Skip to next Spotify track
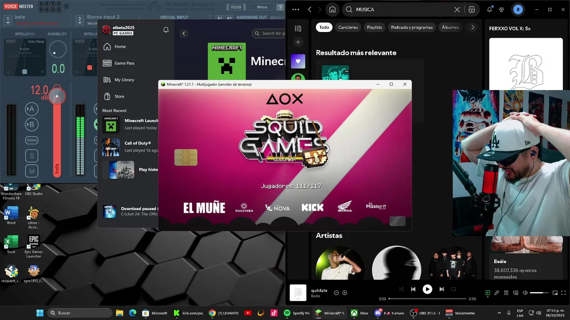This screenshot has width=570, height=320. pos(441,289)
